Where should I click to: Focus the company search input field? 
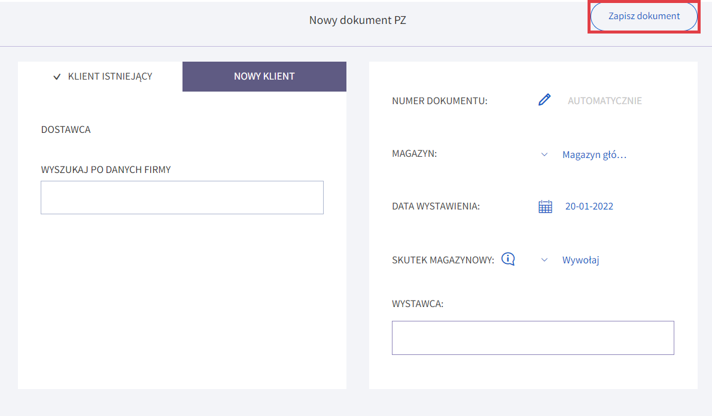(x=182, y=198)
